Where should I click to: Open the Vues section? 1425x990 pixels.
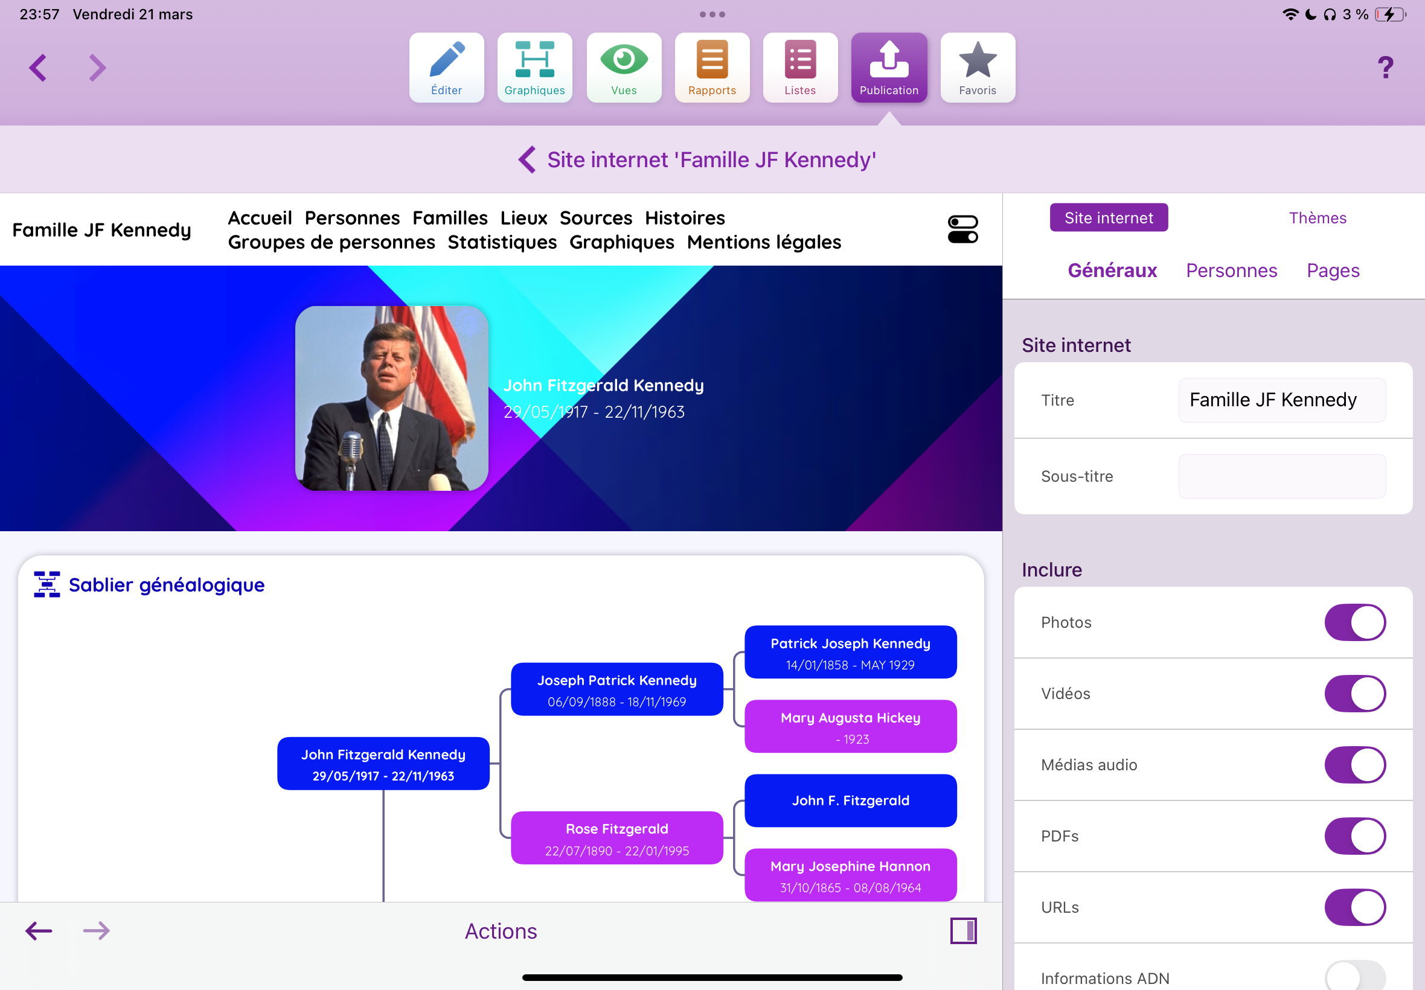coord(624,68)
